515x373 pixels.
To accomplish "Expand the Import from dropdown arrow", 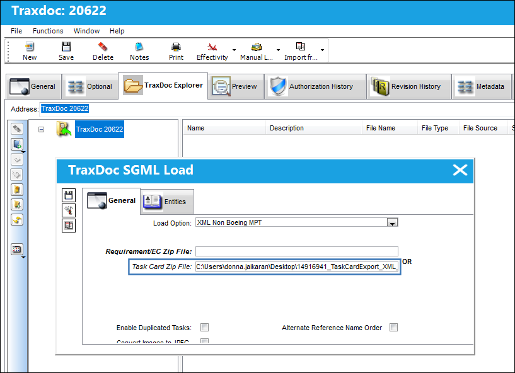I will (323, 50).
